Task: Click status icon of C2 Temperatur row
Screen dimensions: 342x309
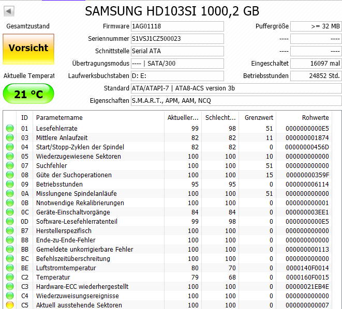Action: (10, 277)
